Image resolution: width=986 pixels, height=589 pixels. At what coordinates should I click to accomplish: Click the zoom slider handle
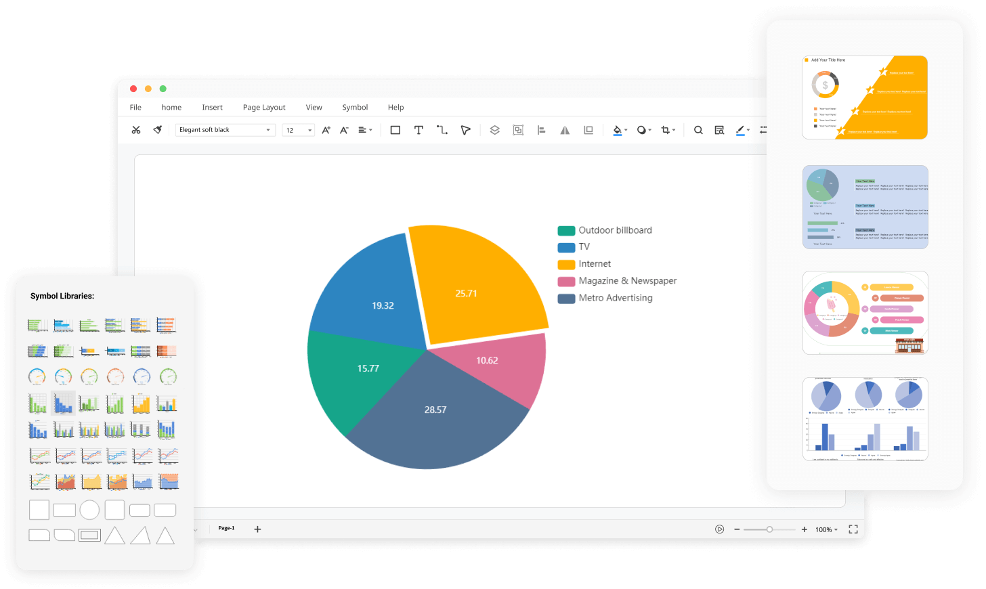(x=769, y=529)
